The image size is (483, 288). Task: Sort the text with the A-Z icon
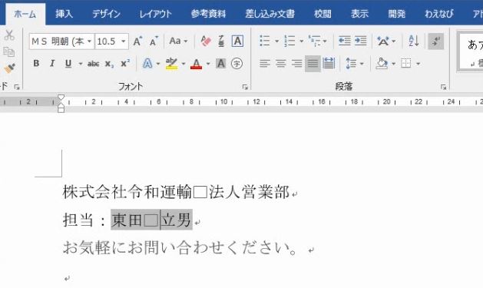(x=413, y=41)
